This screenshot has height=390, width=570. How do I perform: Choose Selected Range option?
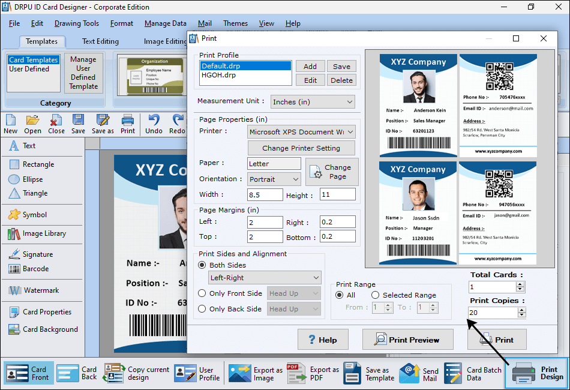pyautogui.click(x=375, y=295)
